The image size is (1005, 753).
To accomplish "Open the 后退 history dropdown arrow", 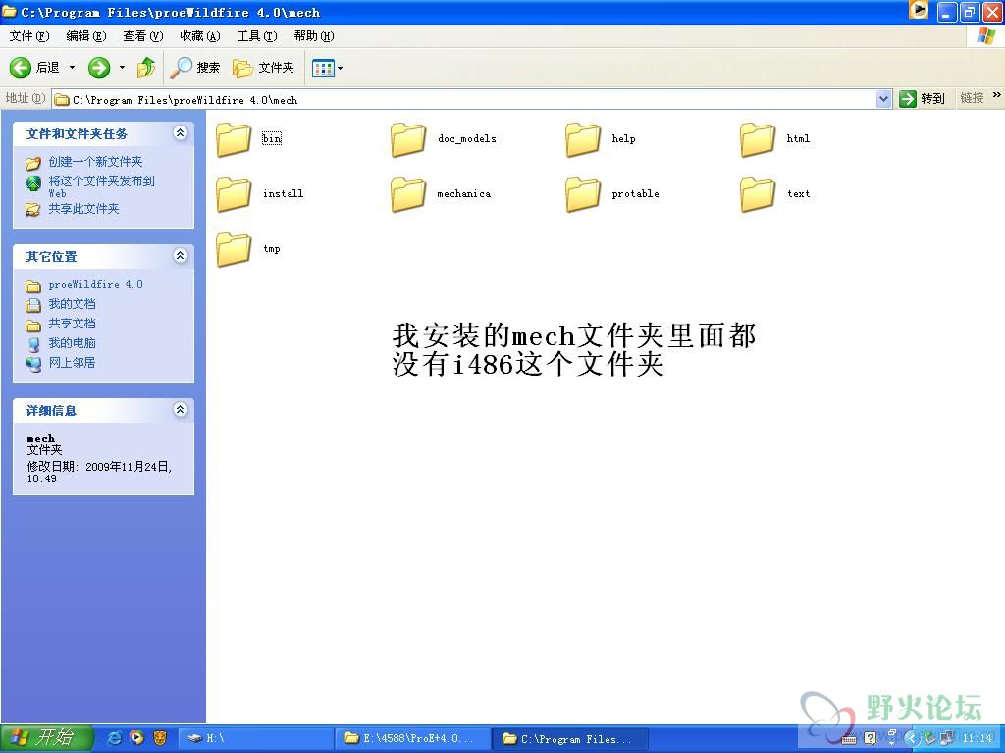I will point(72,68).
